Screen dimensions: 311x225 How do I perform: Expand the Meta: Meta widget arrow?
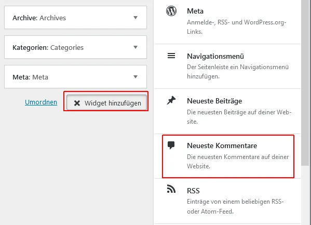136,77
